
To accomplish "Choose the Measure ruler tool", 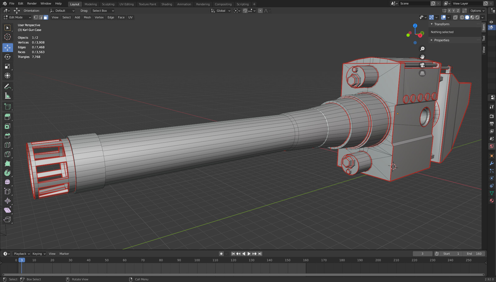I will [7, 96].
